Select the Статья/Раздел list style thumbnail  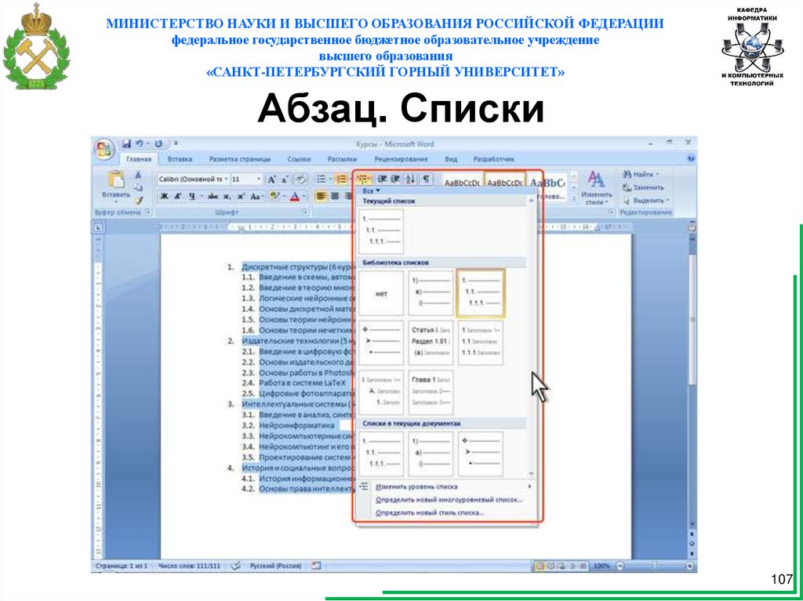(431, 342)
